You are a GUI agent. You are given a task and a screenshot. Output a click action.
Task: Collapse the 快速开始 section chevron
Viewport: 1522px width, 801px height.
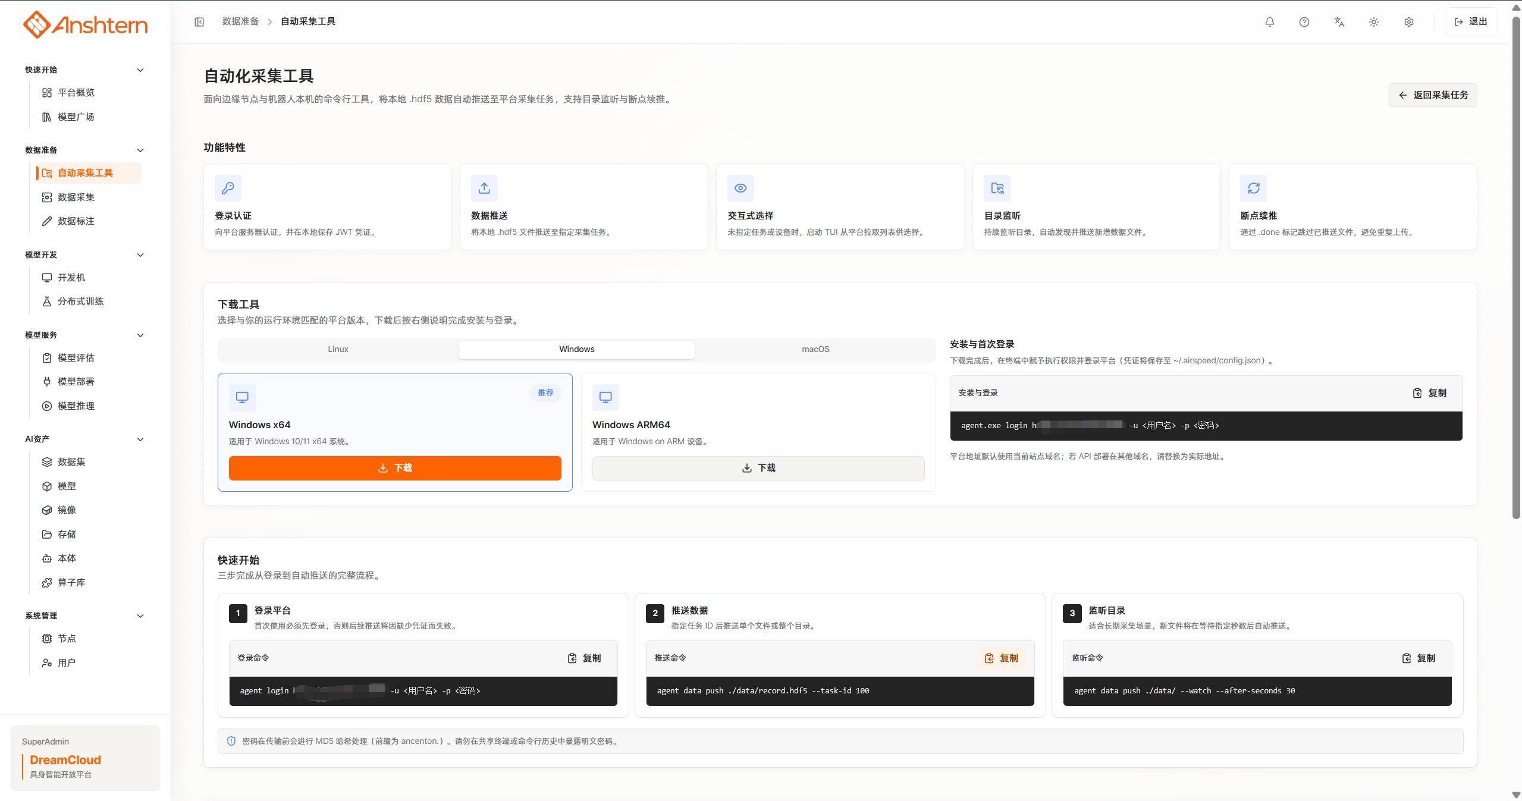pos(140,70)
